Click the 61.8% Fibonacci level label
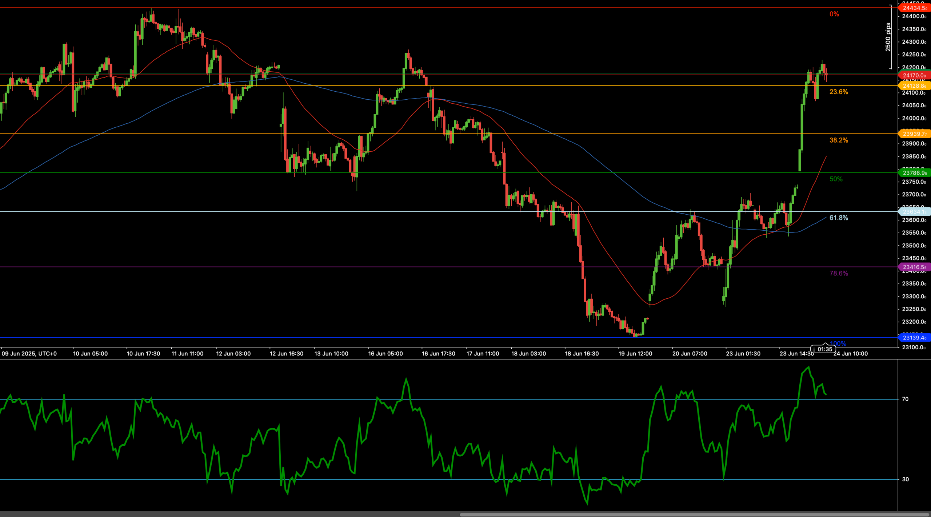This screenshot has height=517, width=931. pyautogui.click(x=839, y=218)
